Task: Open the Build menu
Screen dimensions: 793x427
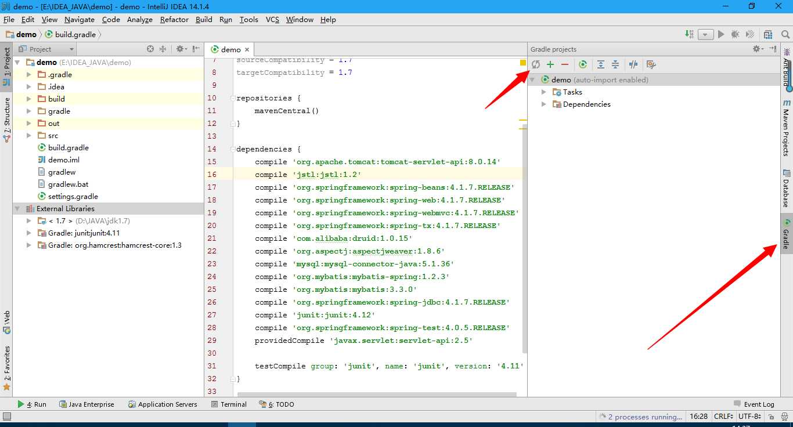Action: 204,19
